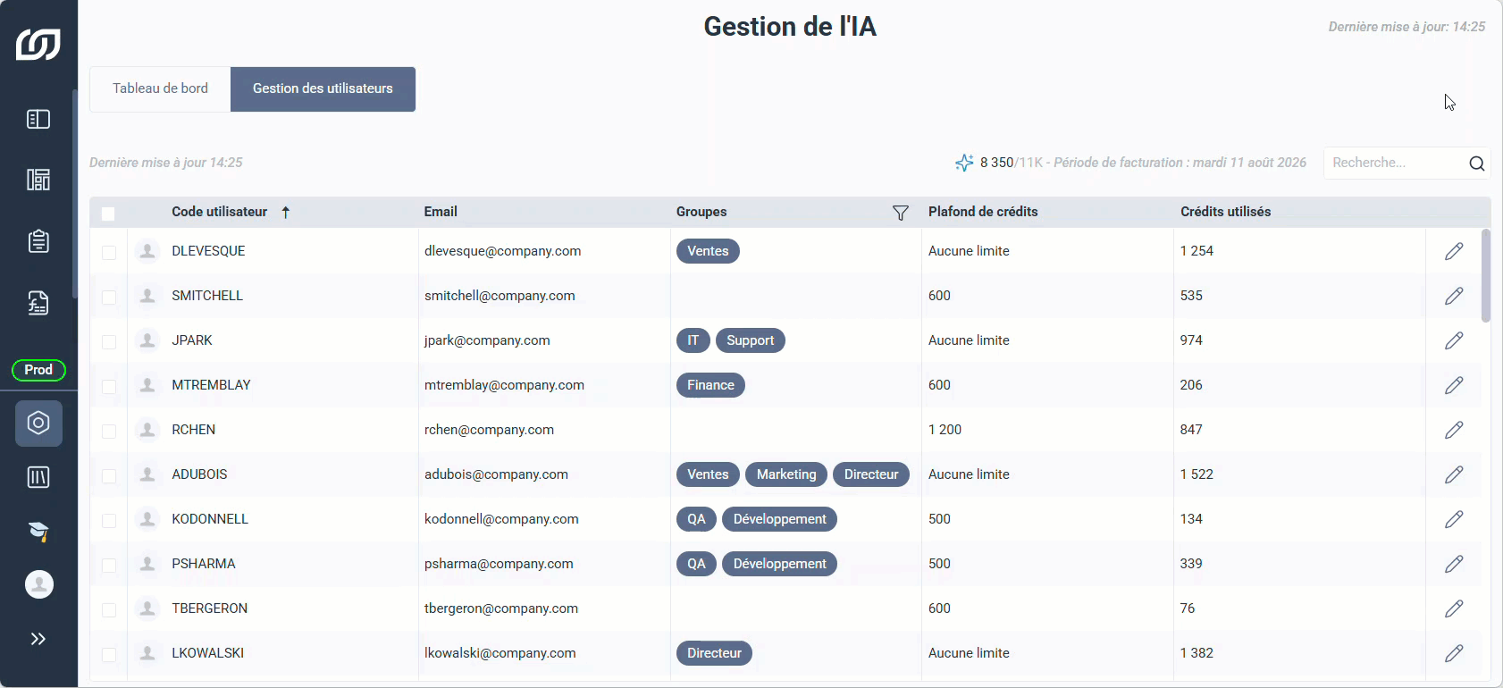This screenshot has height=688, width=1503.
Task: Select the JPARK row checkbox
Action: (109, 342)
